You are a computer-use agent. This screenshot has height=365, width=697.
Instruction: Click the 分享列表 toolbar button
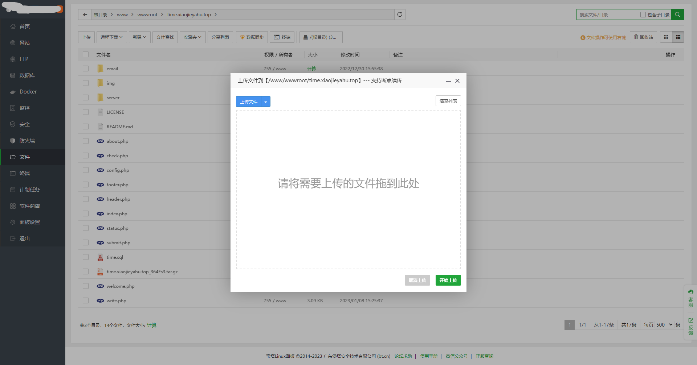point(220,37)
